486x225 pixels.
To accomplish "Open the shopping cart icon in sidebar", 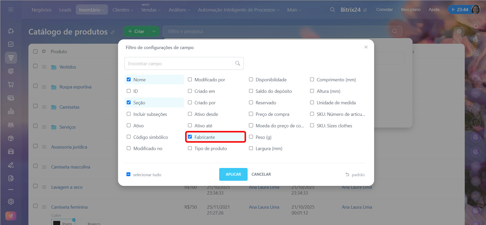I will pyautogui.click(x=11, y=85).
